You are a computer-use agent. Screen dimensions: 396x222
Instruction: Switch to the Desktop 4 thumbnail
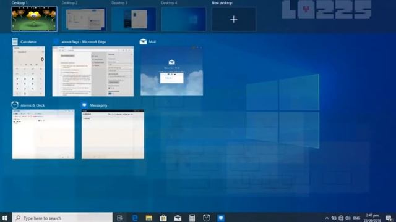(x=184, y=19)
